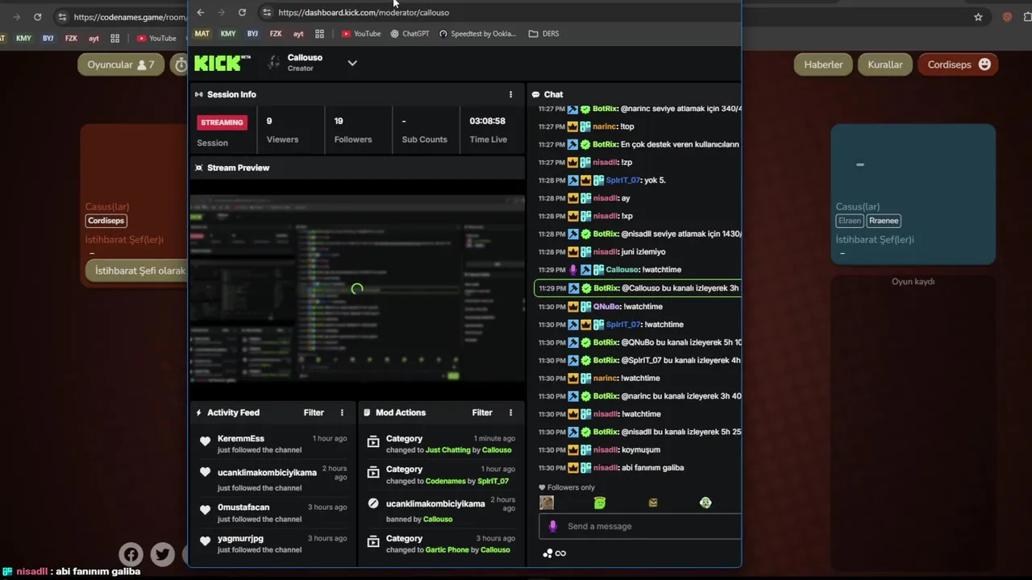This screenshot has height=580, width=1032.
Task: Click the chat bubble icon beside Chat title
Action: pyautogui.click(x=535, y=94)
